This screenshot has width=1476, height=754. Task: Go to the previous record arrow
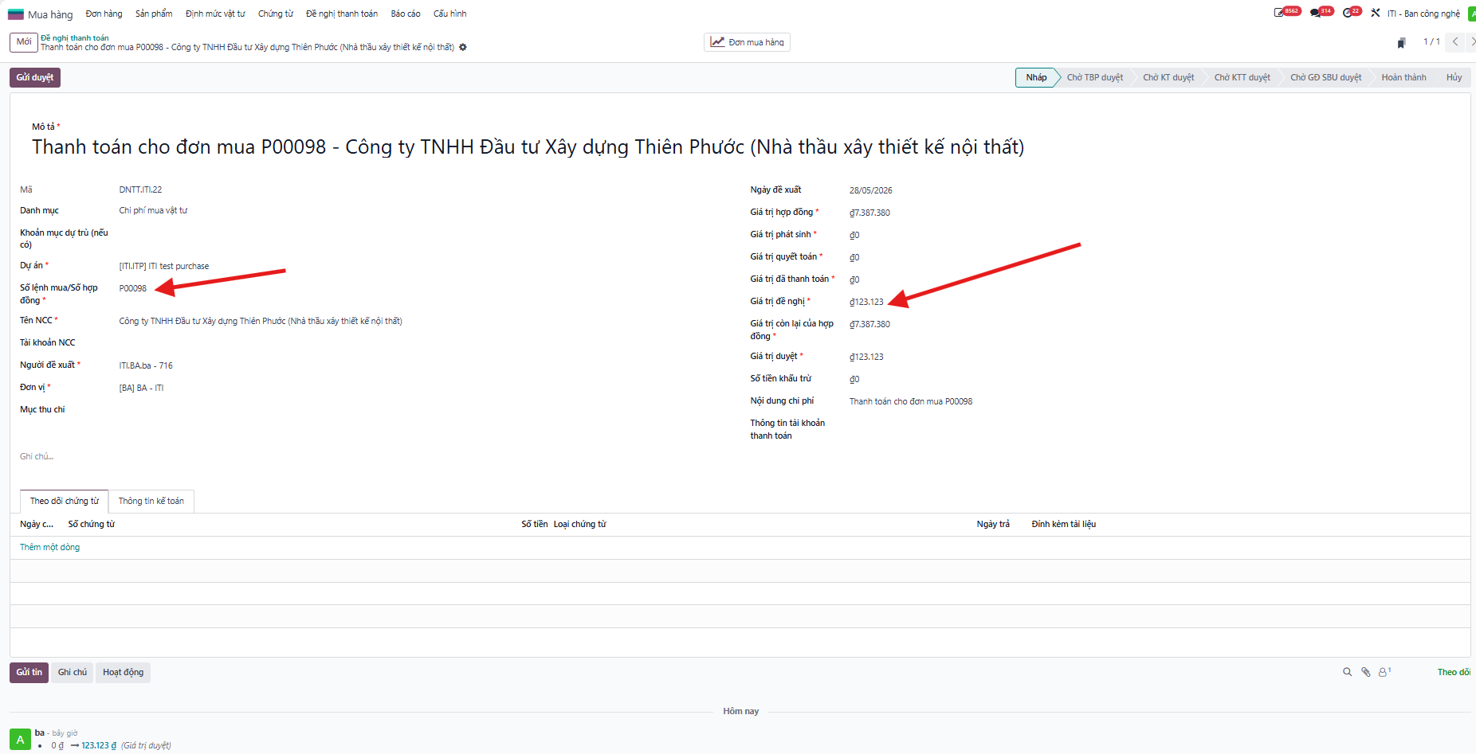1455,42
